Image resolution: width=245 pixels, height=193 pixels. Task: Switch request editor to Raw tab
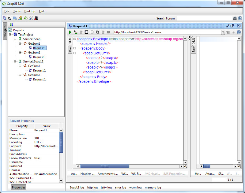(x=70, y=49)
